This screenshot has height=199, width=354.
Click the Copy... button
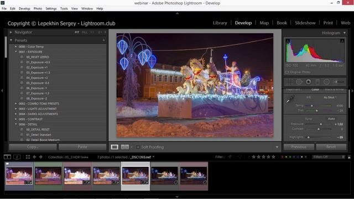tap(33, 147)
